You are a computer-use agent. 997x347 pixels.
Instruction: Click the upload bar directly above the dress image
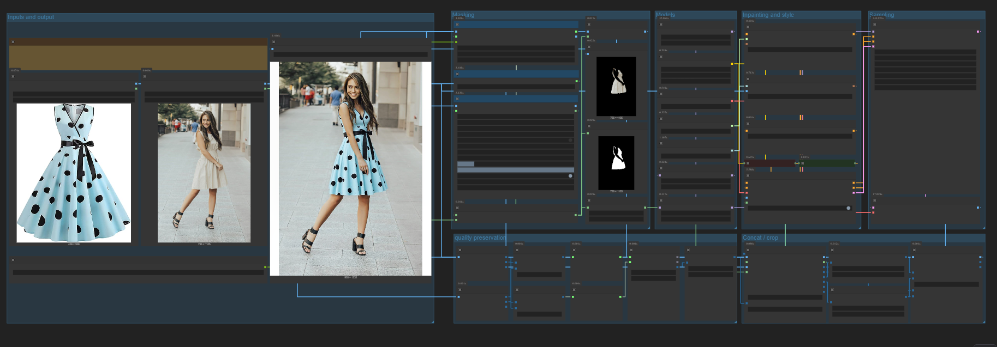tap(74, 100)
